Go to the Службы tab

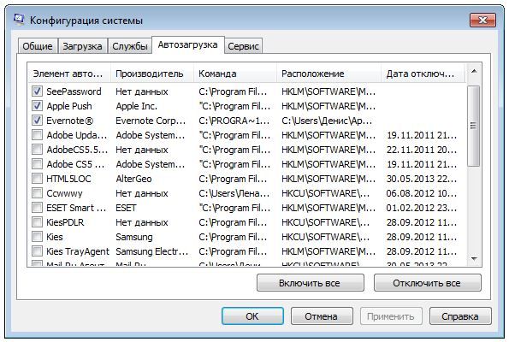[130, 46]
